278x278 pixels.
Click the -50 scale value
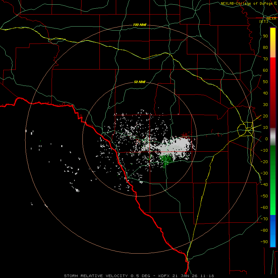tap(264, 196)
